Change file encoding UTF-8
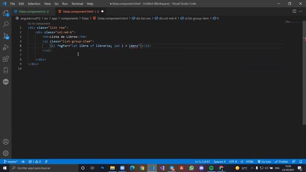 click(x=233, y=161)
